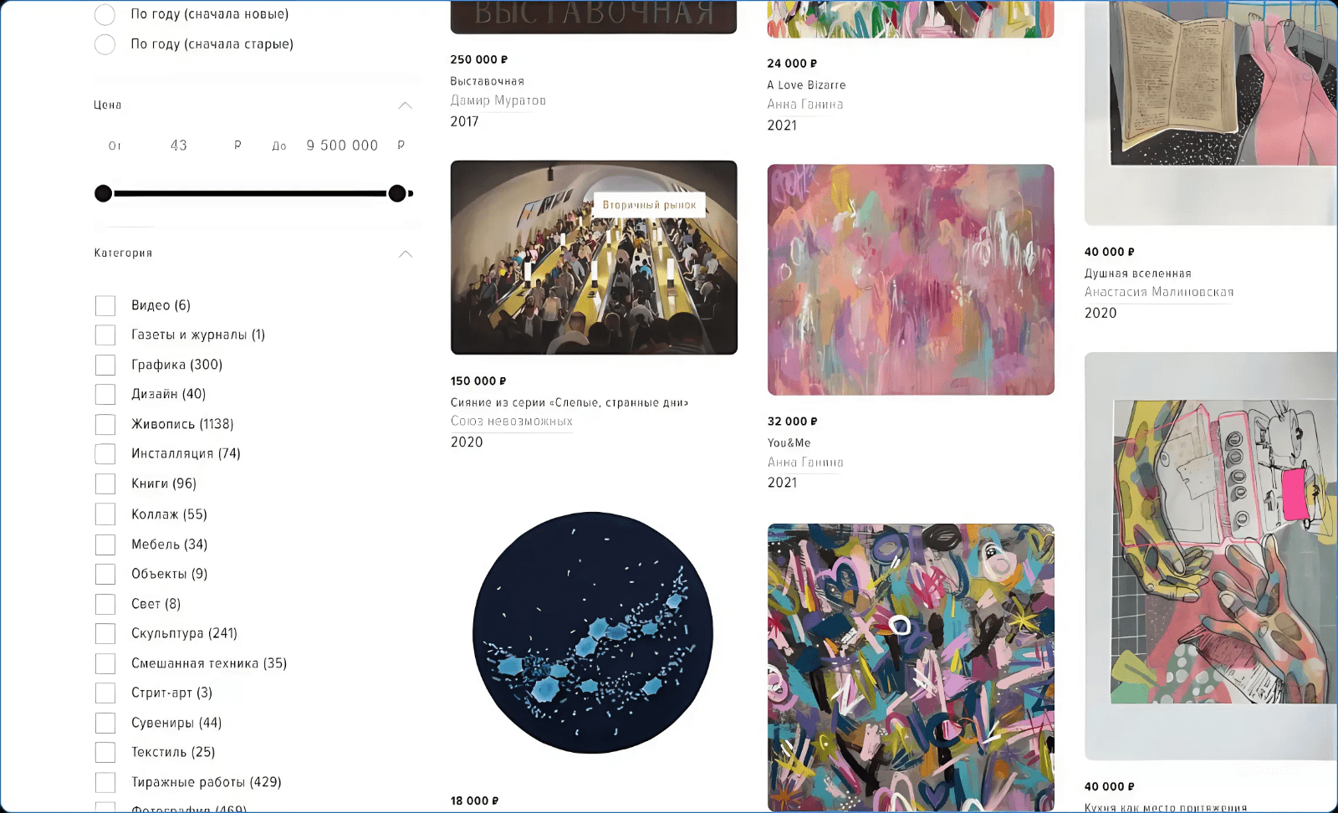Screen dimensions: 1338x813
Task: Focus the maximum price field 9 500 000
Action: [x=342, y=146]
